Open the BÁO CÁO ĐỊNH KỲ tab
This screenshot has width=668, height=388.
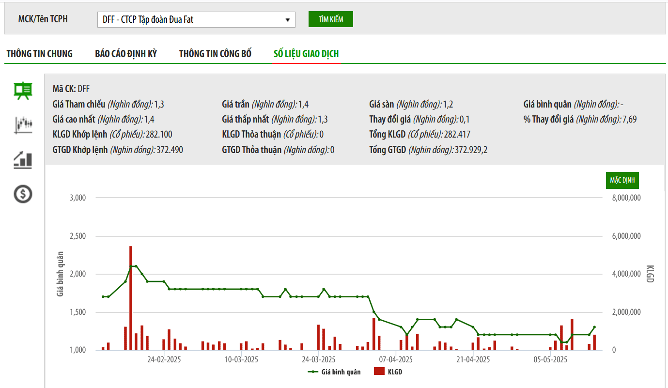coord(126,54)
